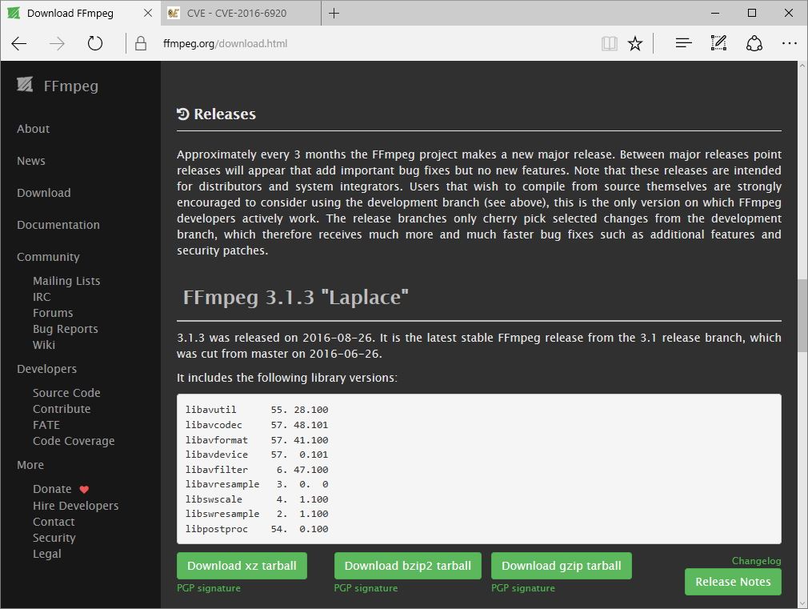Click the heart icon next to Donate
This screenshot has height=609, width=808.
[x=83, y=488]
